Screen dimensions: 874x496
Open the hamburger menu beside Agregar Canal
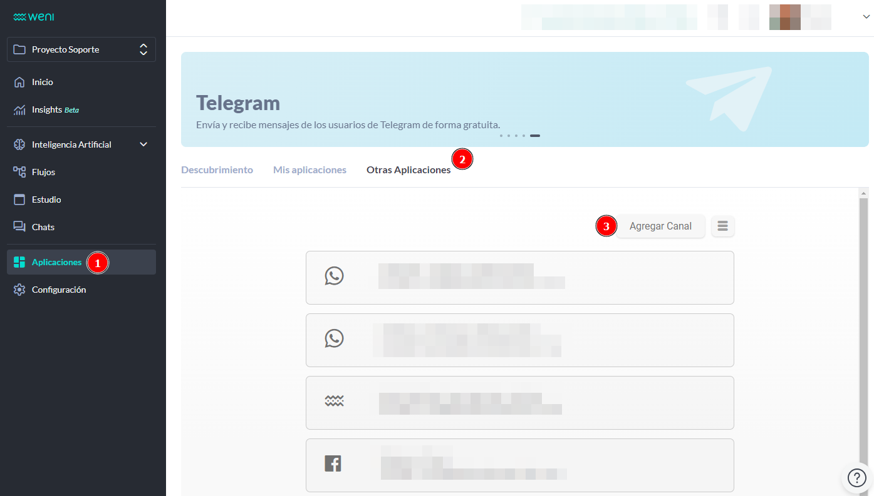723,226
